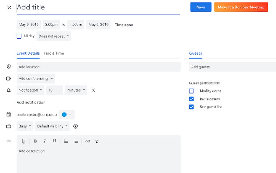Attach a file to the description

pyautogui.click(x=24, y=141)
